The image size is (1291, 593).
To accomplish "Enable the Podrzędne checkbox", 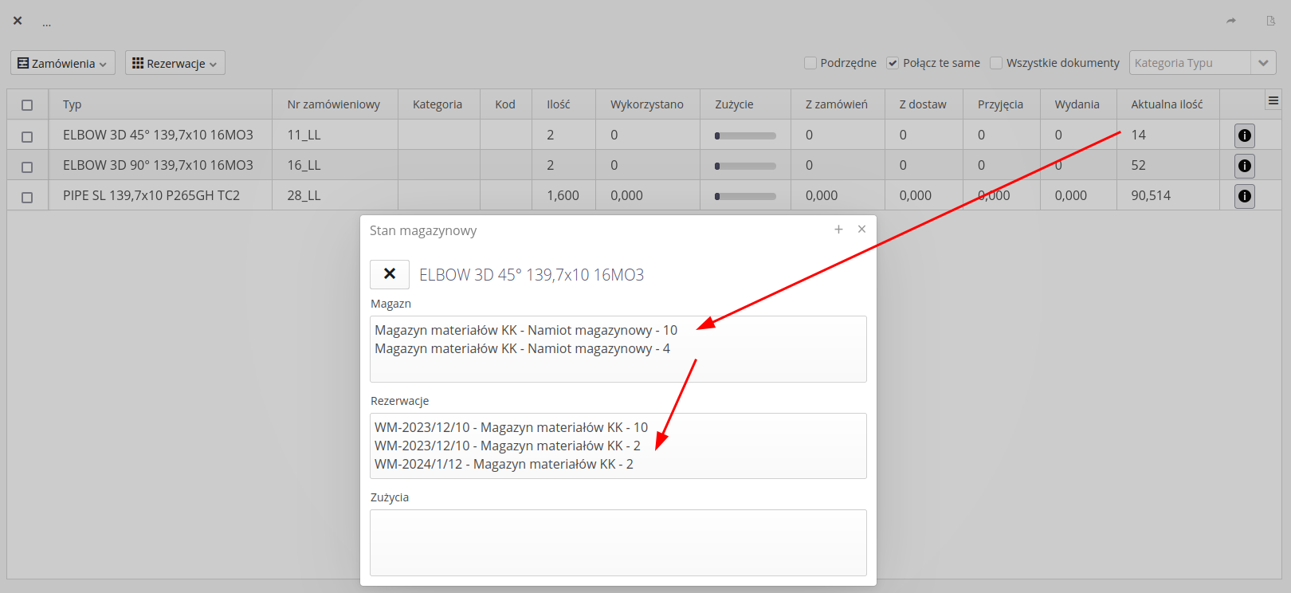I will click(x=810, y=63).
